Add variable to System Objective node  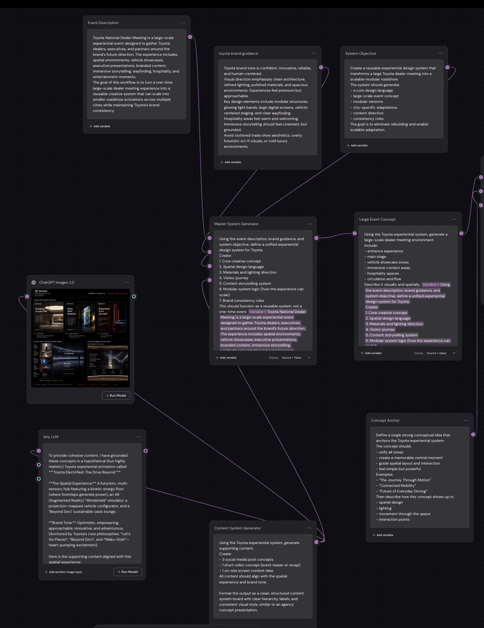click(x=357, y=145)
